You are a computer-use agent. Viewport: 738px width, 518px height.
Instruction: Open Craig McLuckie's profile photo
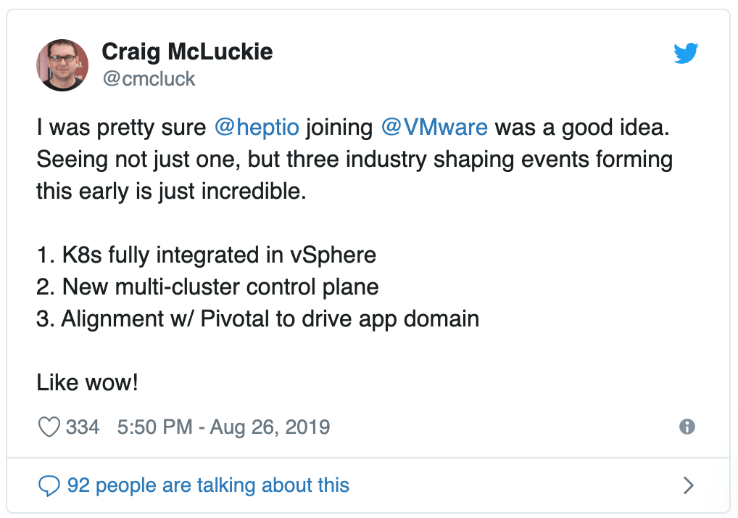(x=62, y=65)
